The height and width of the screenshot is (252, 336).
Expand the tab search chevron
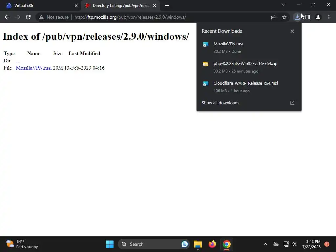coord(283,5)
